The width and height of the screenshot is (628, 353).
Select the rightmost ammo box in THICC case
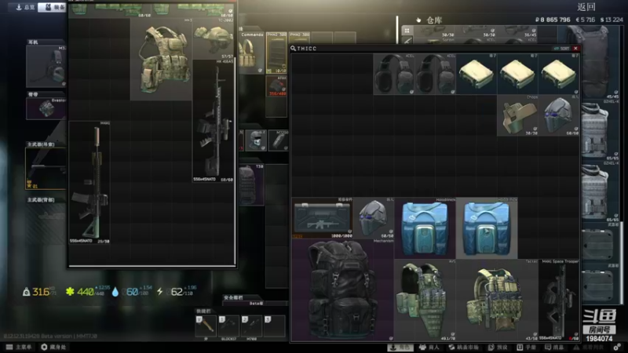[x=559, y=74]
